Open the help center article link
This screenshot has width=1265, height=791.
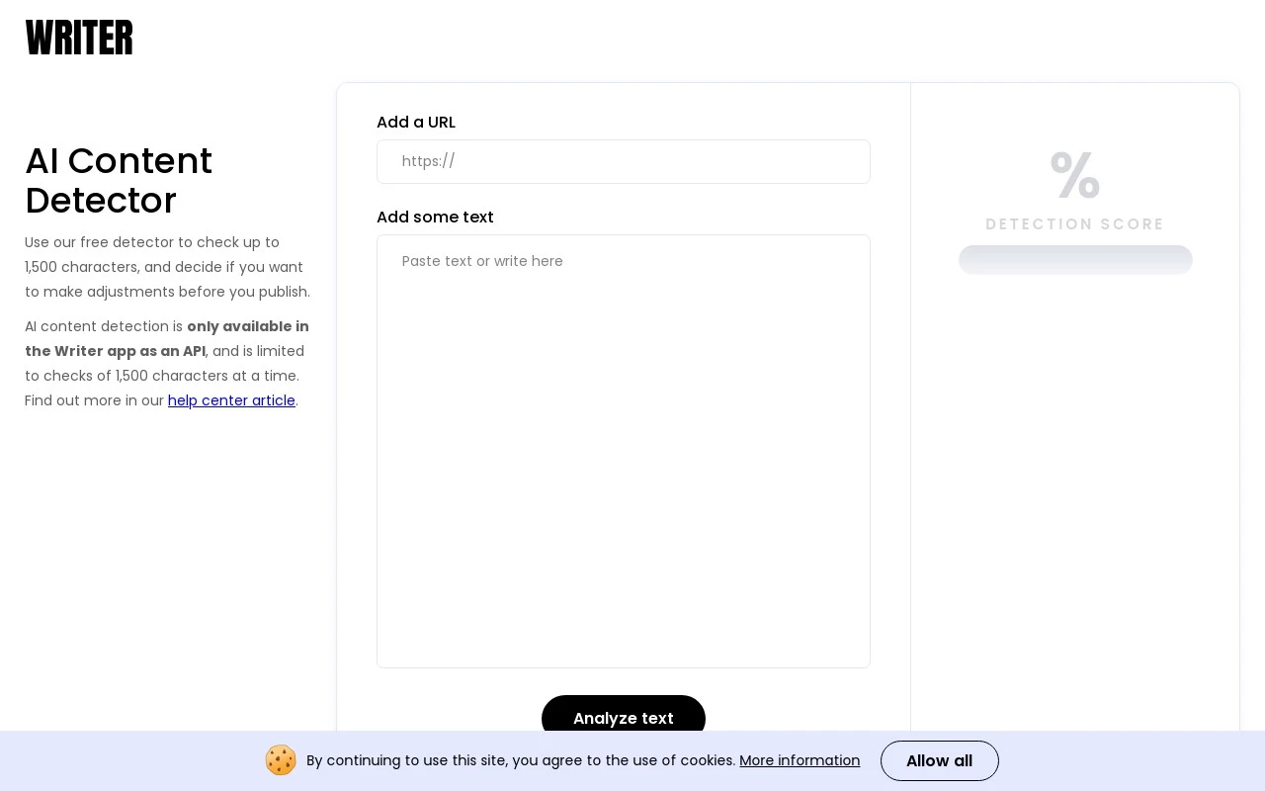tap(231, 400)
